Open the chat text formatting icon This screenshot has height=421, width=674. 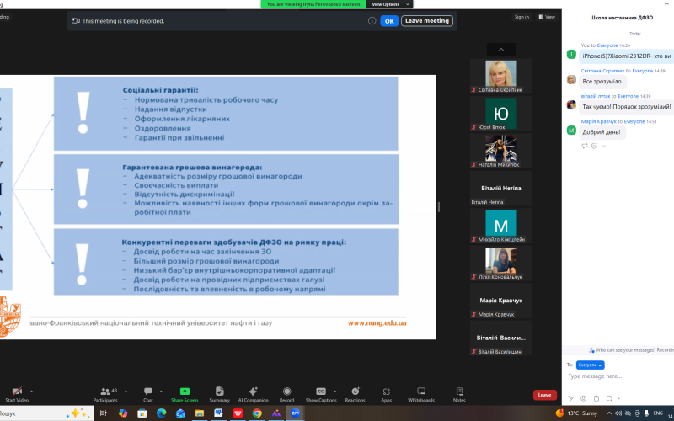coord(571,398)
